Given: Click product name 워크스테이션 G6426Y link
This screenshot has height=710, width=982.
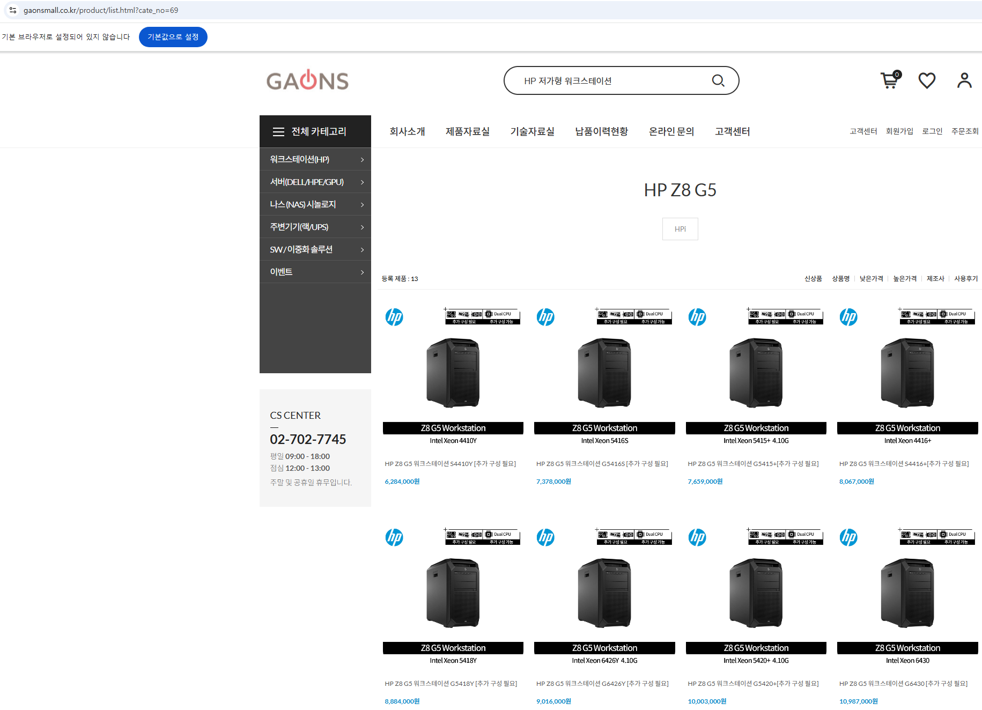Looking at the screenshot, I should point(603,684).
